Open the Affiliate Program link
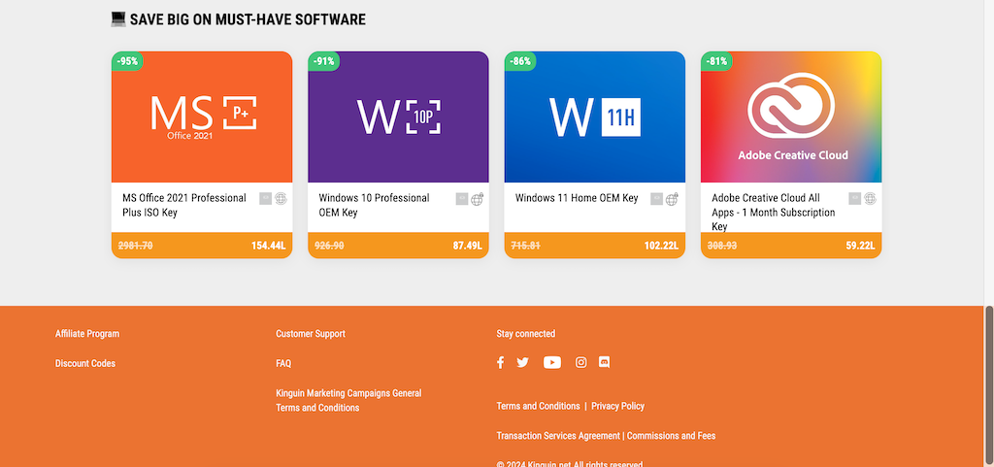Screen dimensions: 994x467 (x=86, y=333)
